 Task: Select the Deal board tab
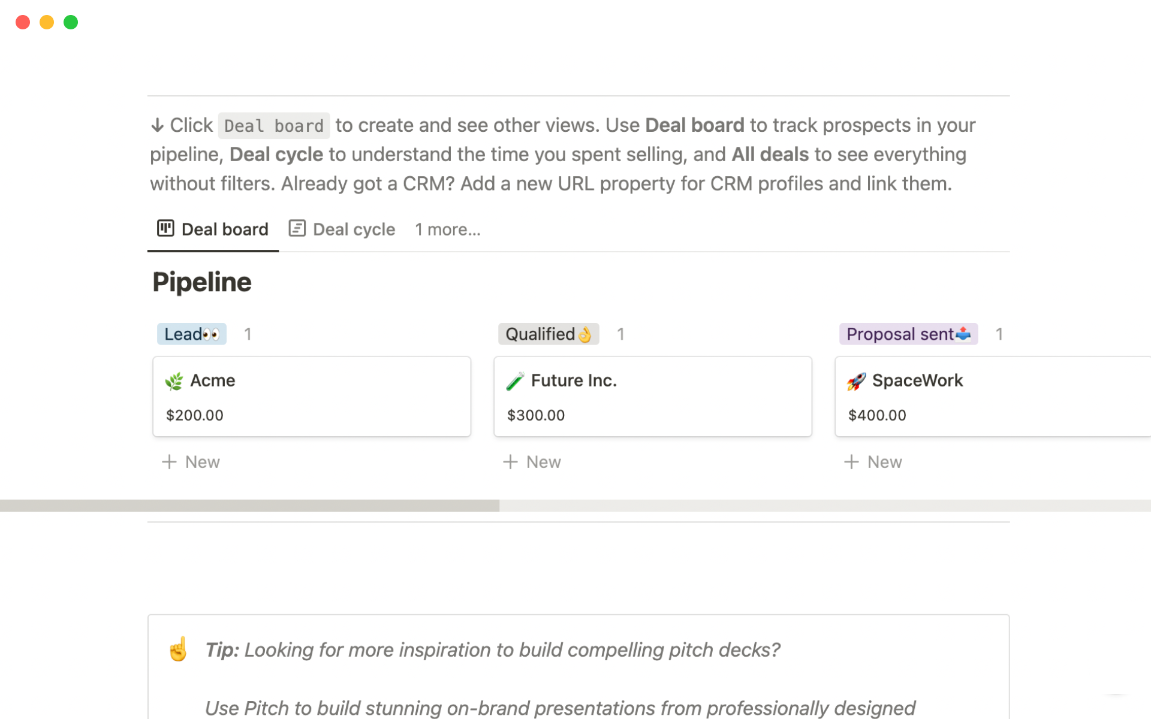(x=213, y=229)
